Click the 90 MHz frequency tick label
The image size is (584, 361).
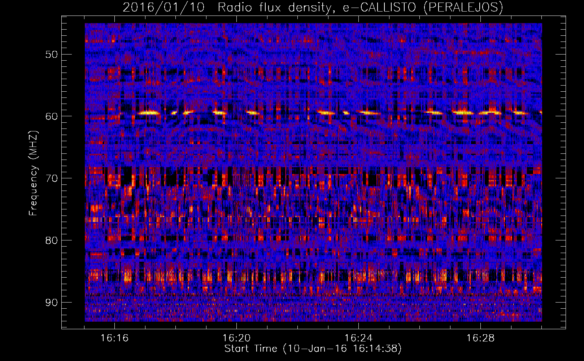(x=51, y=302)
